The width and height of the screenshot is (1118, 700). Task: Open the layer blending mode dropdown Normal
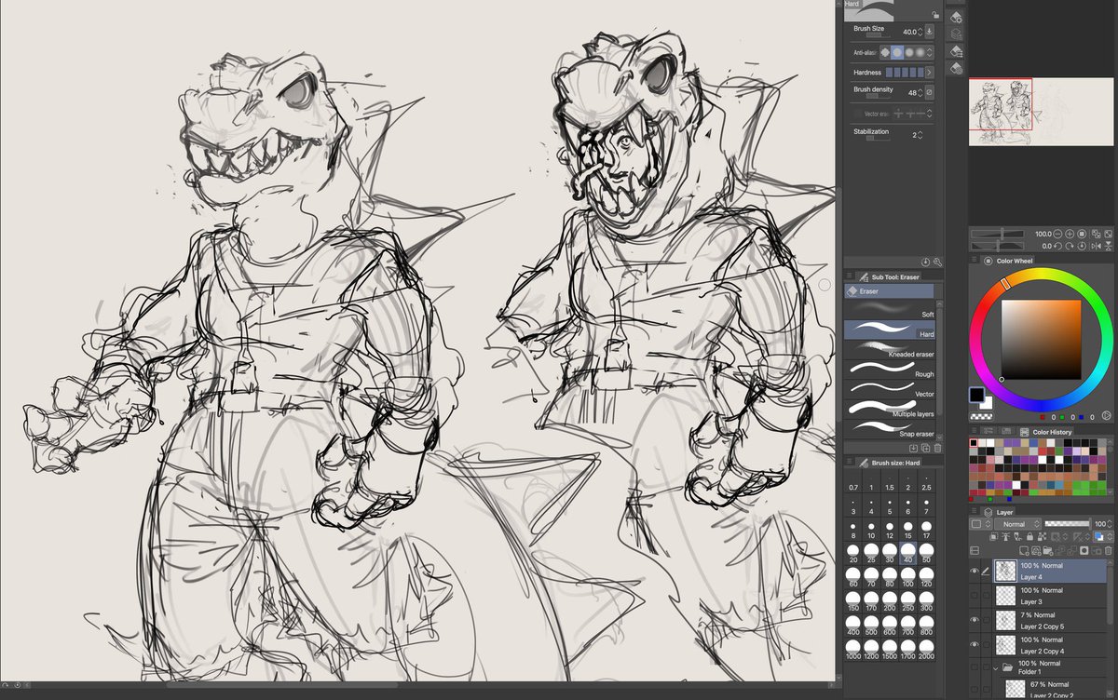pos(1017,524)
